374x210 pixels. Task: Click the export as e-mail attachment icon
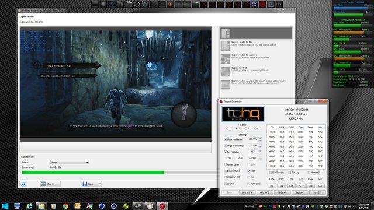225,85
